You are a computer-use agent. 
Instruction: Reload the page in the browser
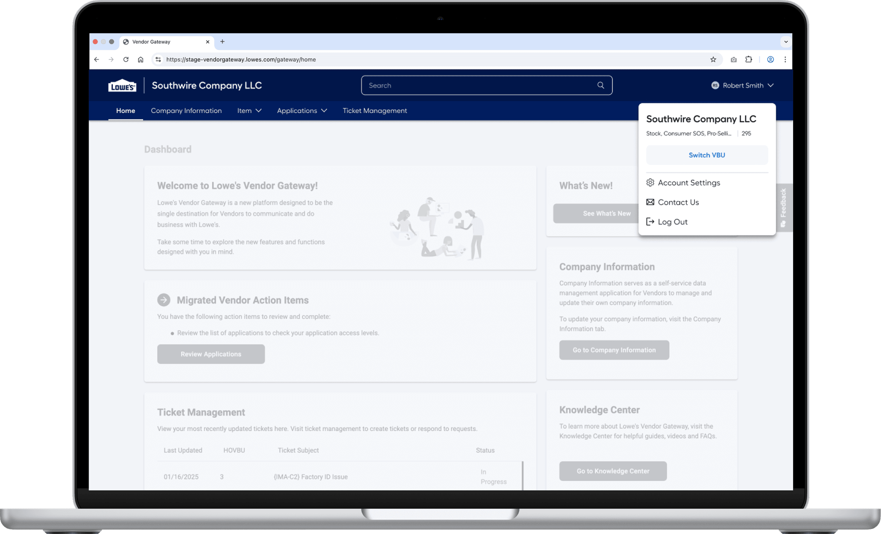click(x=126, y=59)
